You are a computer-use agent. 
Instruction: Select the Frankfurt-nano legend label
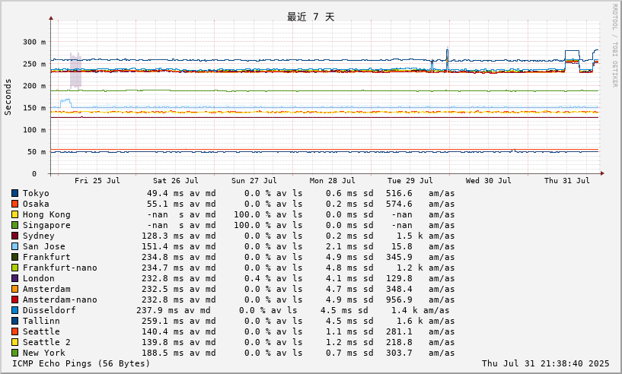(60, 268)
